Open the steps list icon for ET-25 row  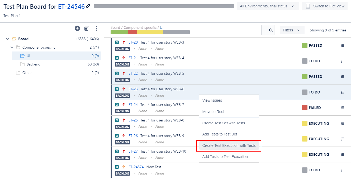(x=343, y=123)
